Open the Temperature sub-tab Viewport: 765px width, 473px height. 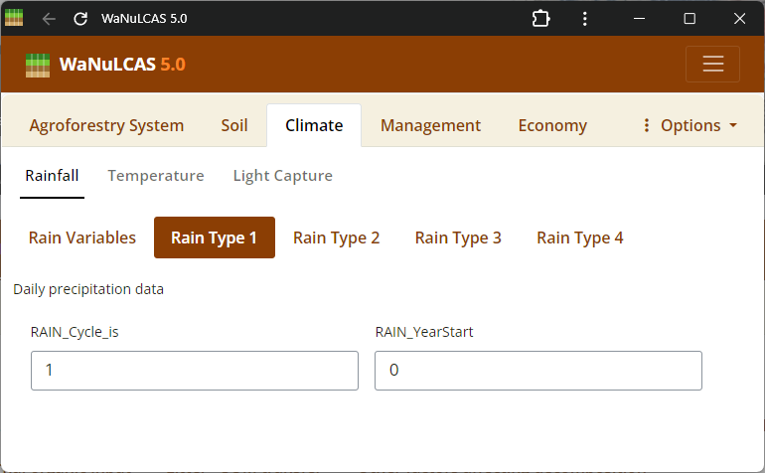click(156, 176)
